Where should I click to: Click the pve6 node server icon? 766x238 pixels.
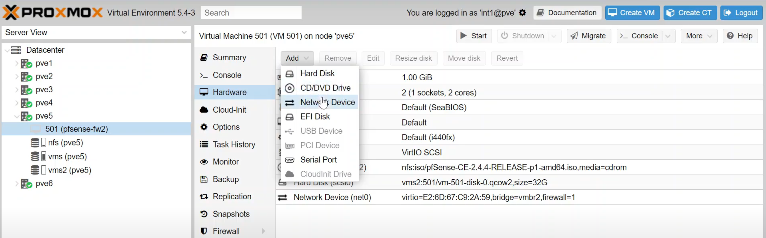[26, 184]
